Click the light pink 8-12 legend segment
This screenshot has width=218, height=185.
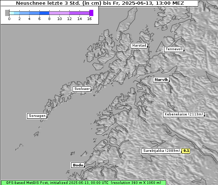click(59, 13)
